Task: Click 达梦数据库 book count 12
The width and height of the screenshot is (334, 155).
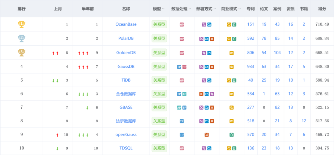Action: click(304, 121)
